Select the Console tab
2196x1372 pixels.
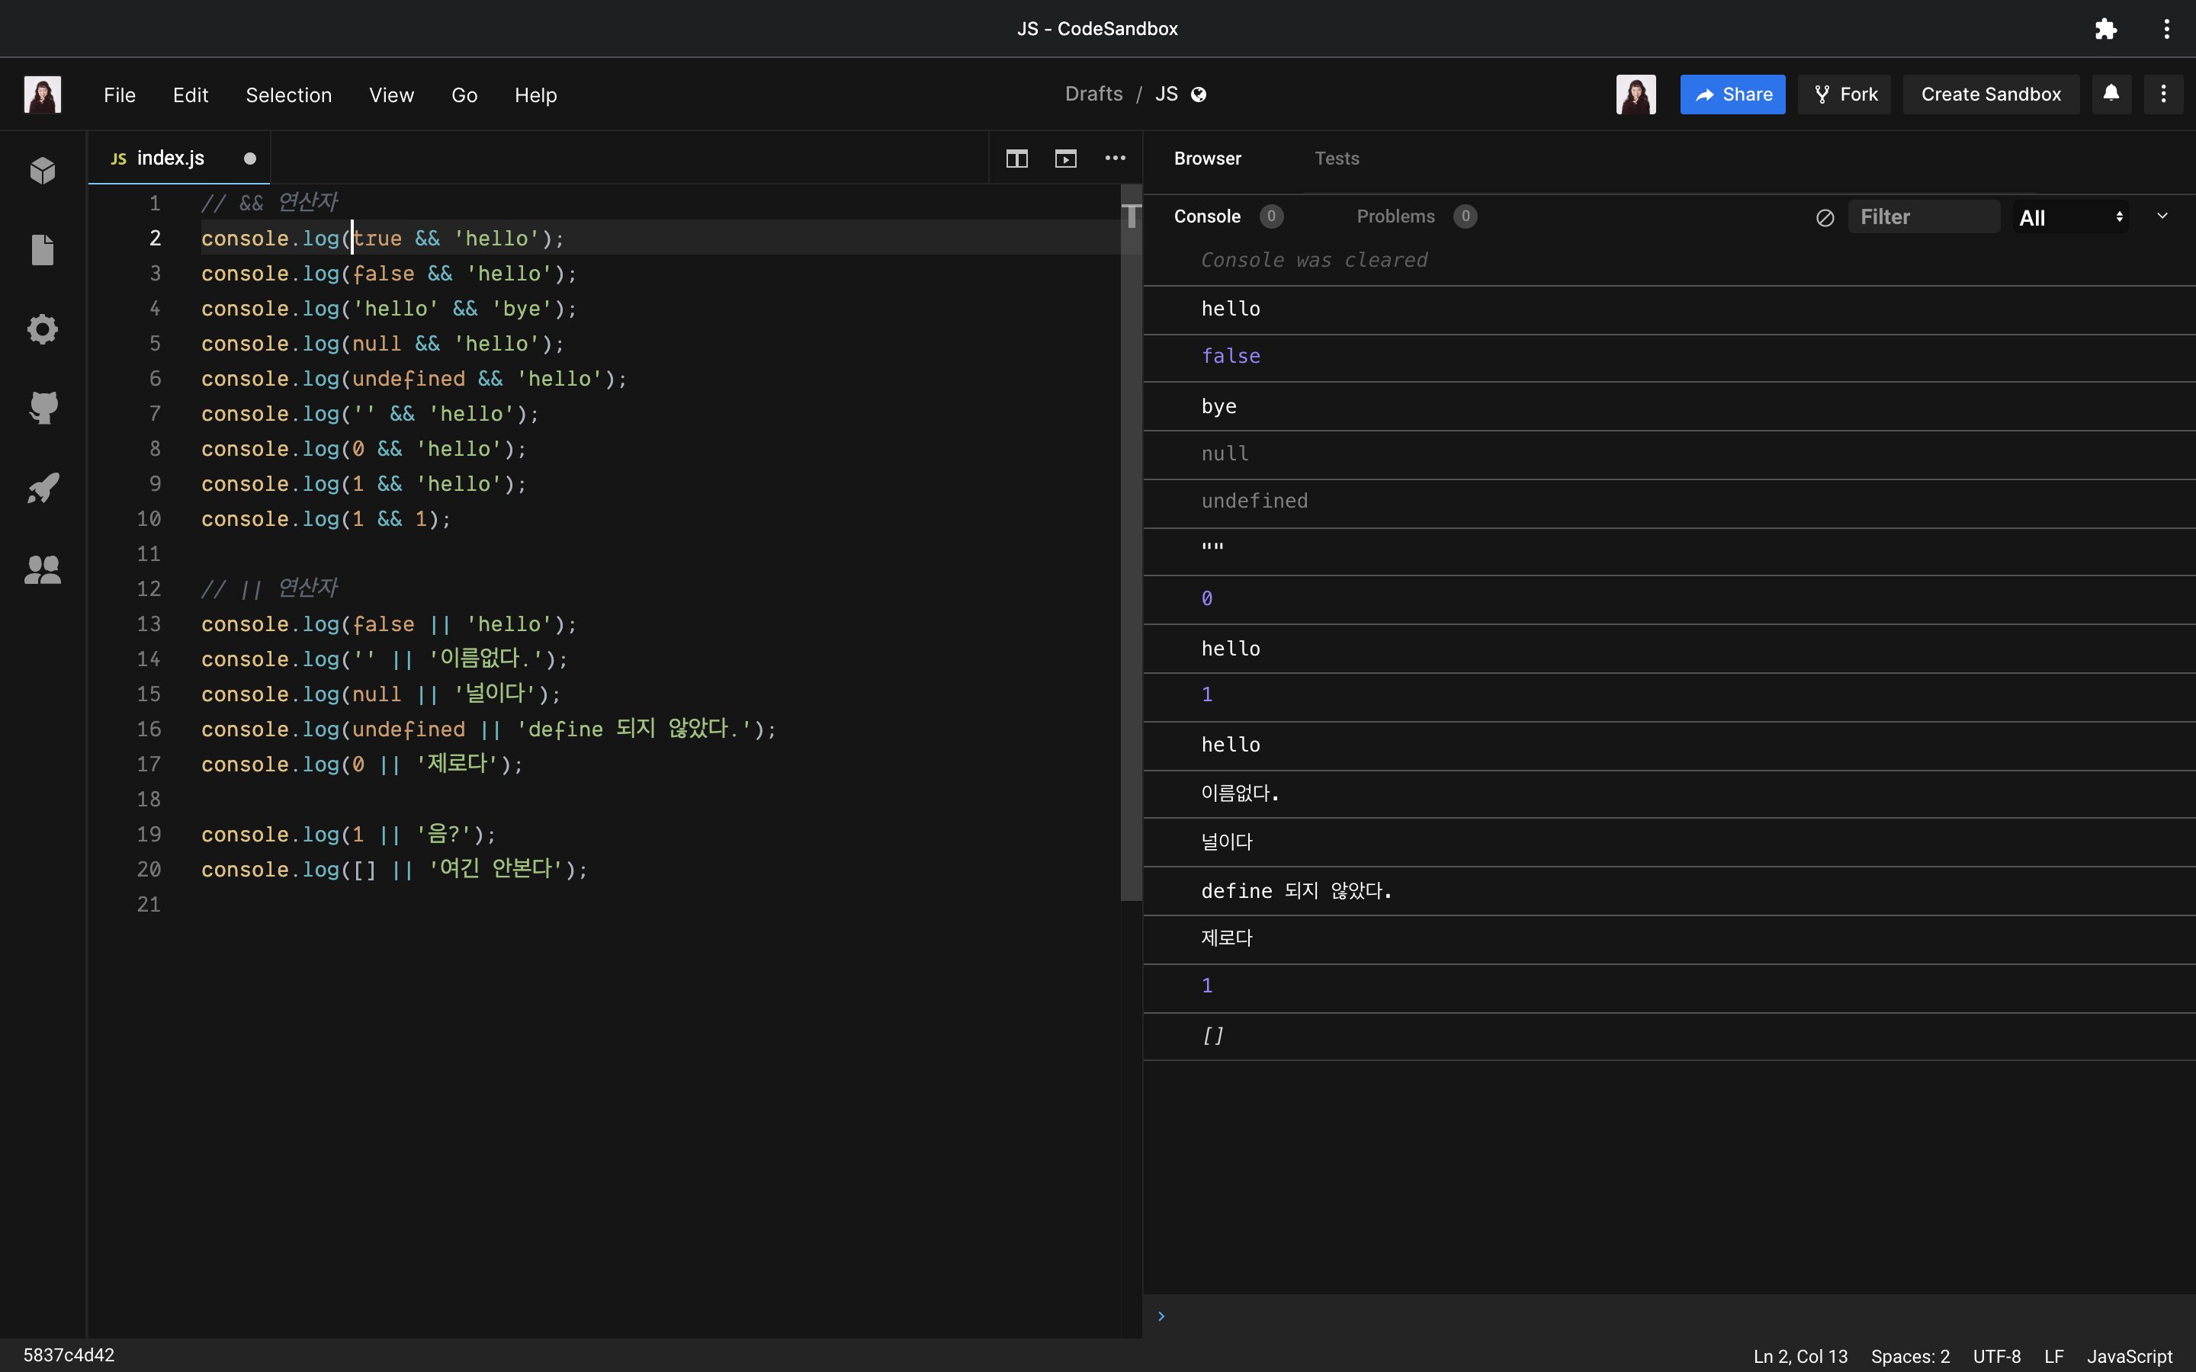(1207, 217)
